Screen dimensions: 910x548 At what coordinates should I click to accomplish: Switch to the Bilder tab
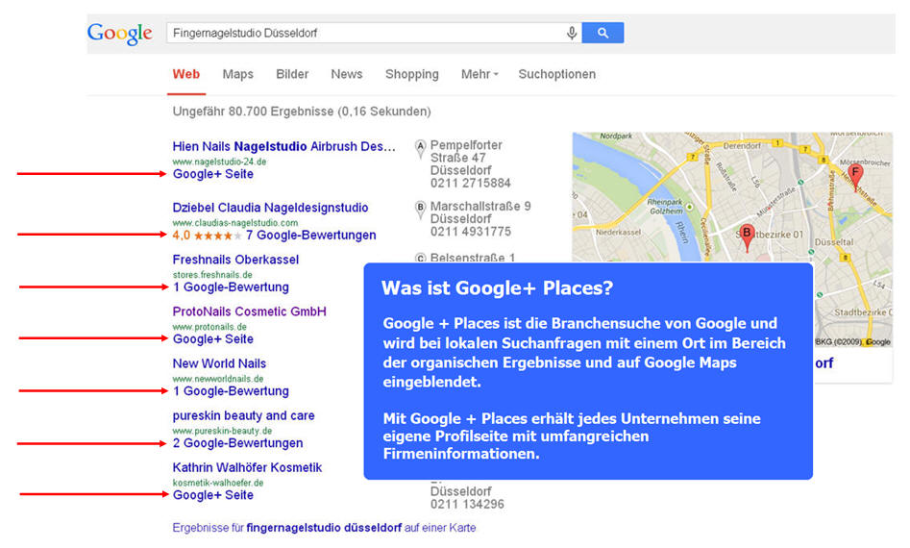click(x=292, y=74)
